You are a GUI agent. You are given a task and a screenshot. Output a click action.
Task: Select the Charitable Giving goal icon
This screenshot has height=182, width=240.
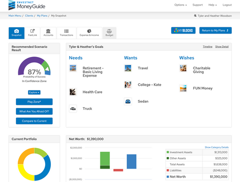click(x=183, y=68)
